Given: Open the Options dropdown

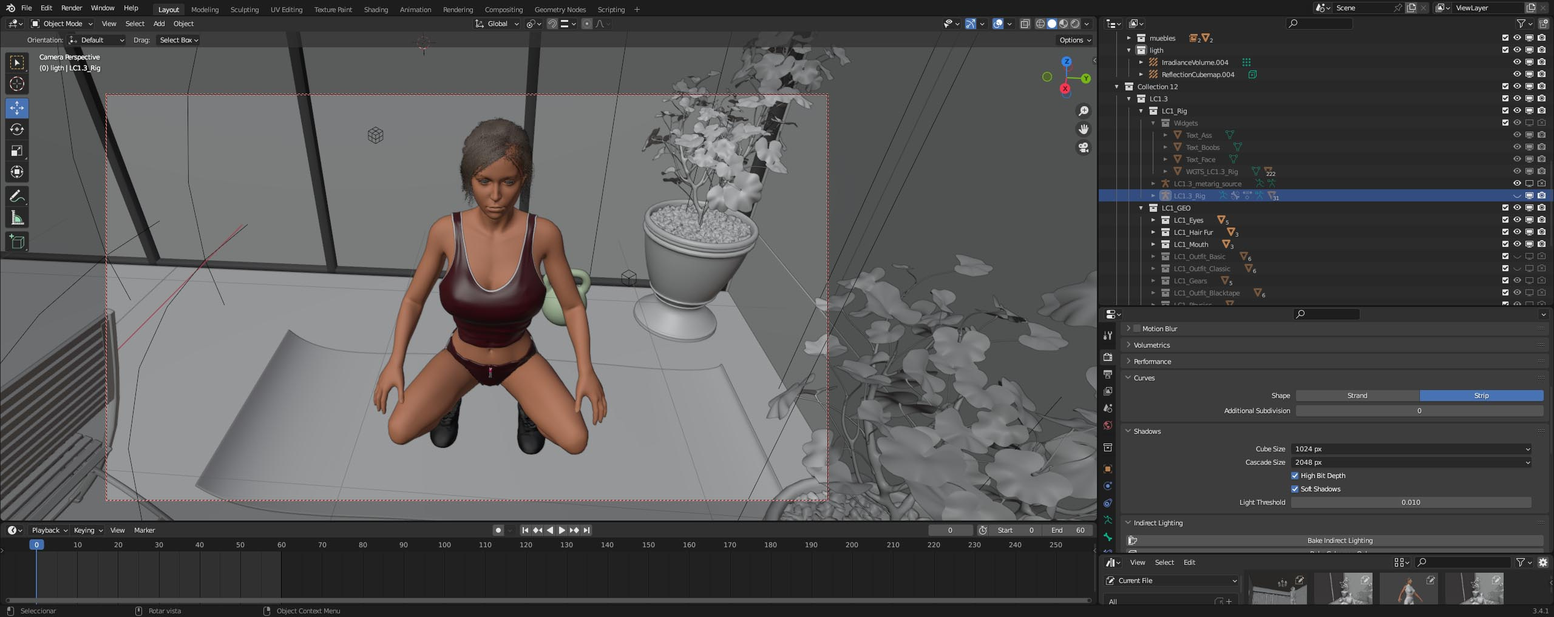Looking at the screenshot, I should coord(1075,40).
